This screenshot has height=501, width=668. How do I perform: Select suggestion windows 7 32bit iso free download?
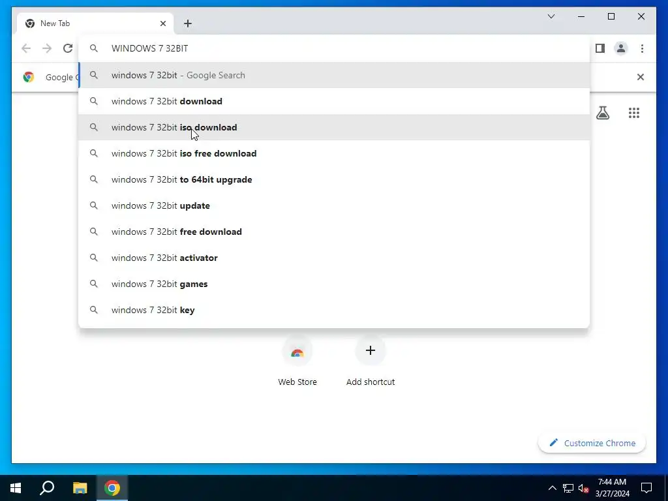click(334, 153)
